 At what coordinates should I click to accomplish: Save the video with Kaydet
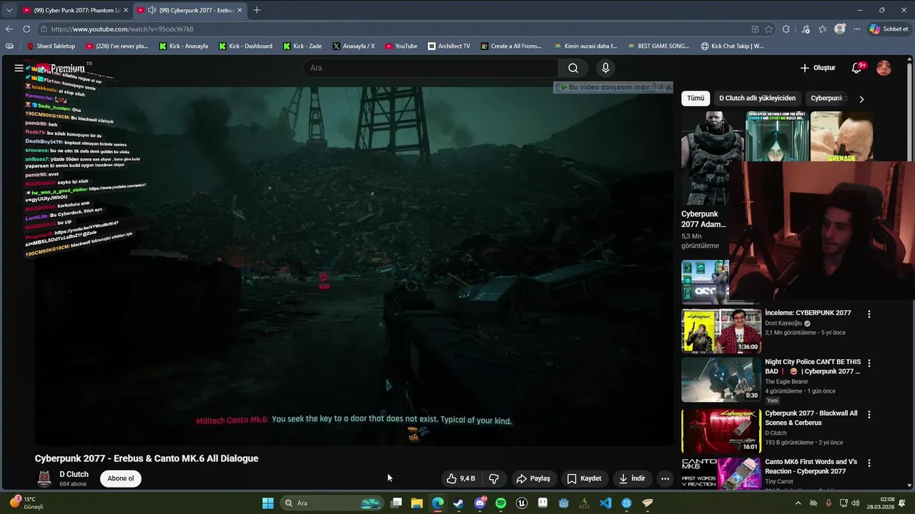pyautogui.click(x=584, y=478)
